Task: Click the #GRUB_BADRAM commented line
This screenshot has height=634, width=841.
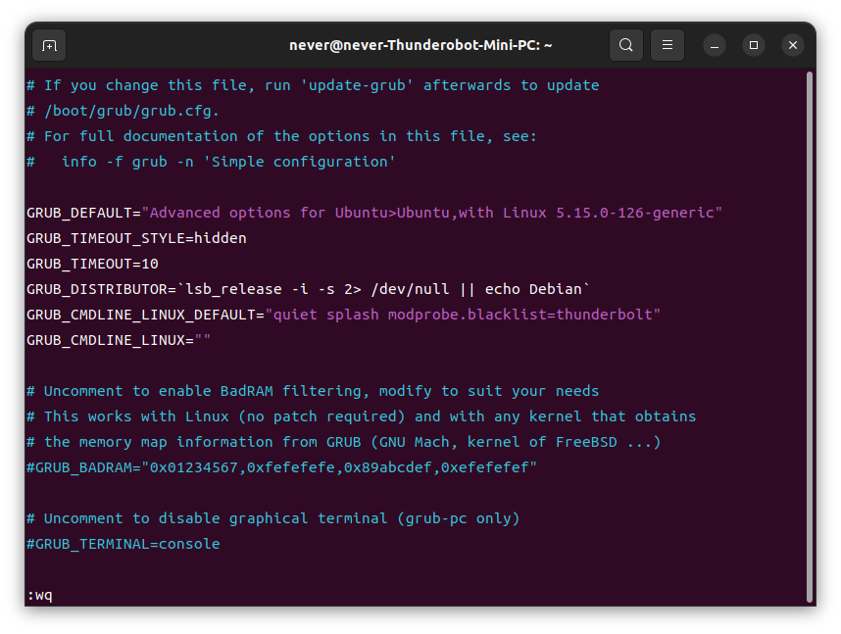Action: (x=281, y=467)
